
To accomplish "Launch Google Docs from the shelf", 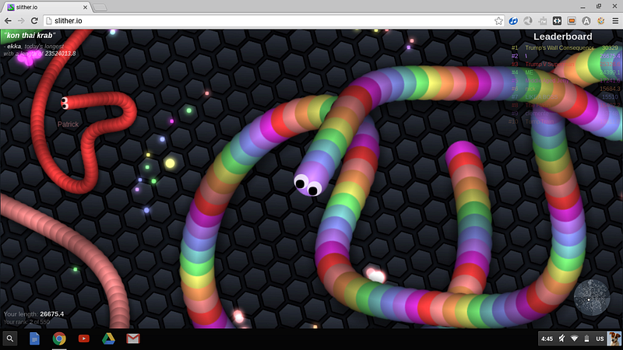I will pyautogui.click(x=34, y=338).
